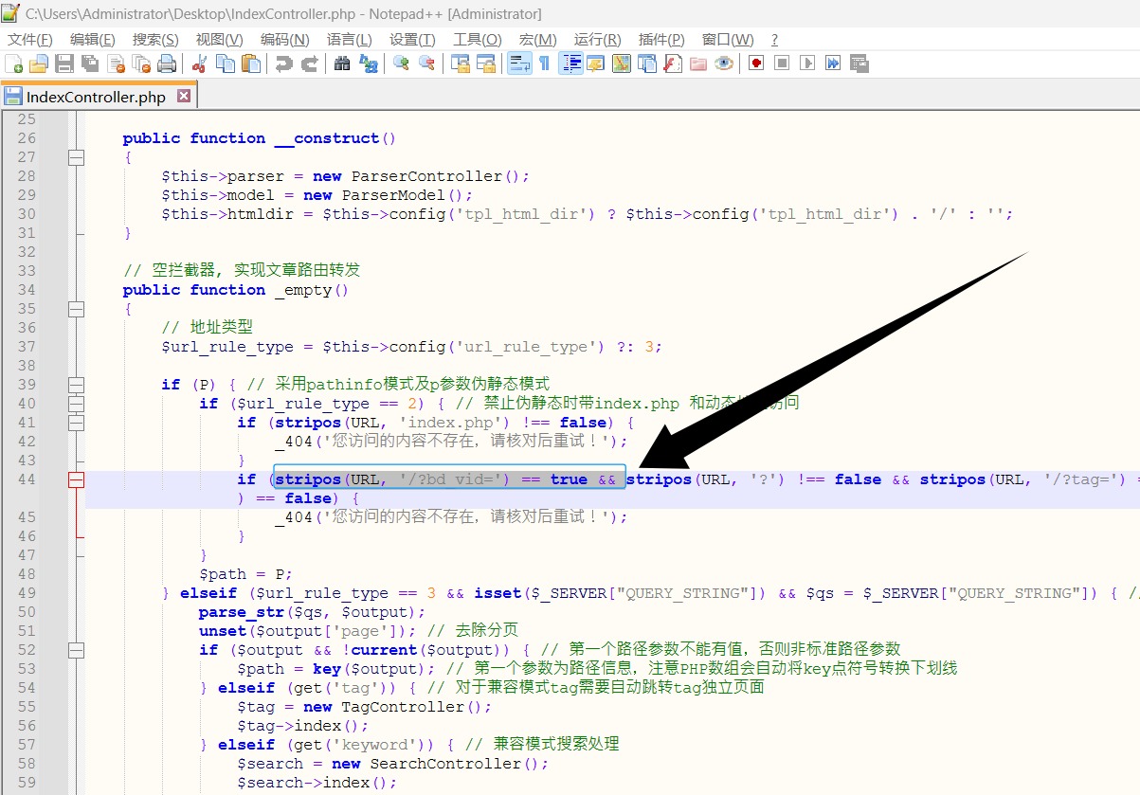Toggle show all characters pilcrow icon
Viewport: 1140px width, 795px height.
click(544, 63)
